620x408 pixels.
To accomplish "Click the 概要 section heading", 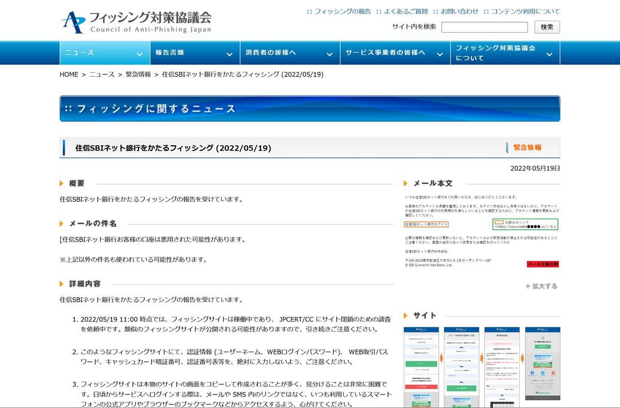I will tap(76, 184).
